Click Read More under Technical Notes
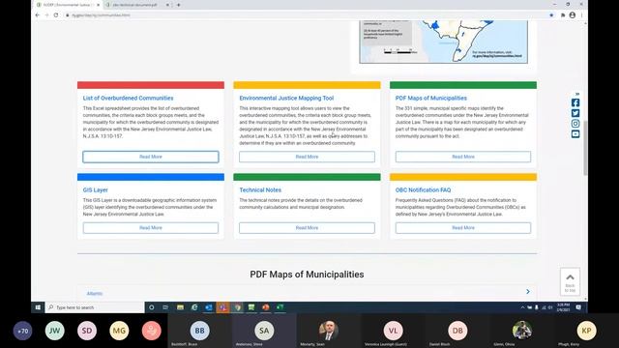This screenshot has width=619, height=348. click(x=307, y=228)
